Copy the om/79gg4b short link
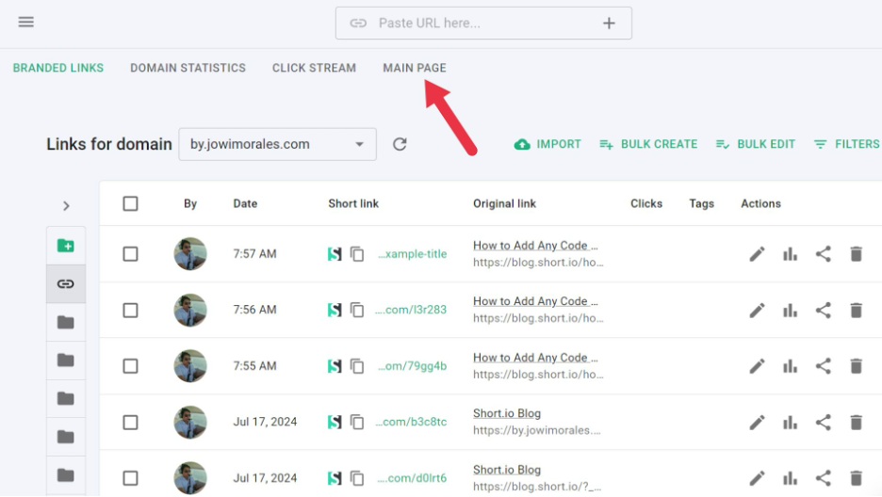 pyautogui.click(x=357, y=366)
